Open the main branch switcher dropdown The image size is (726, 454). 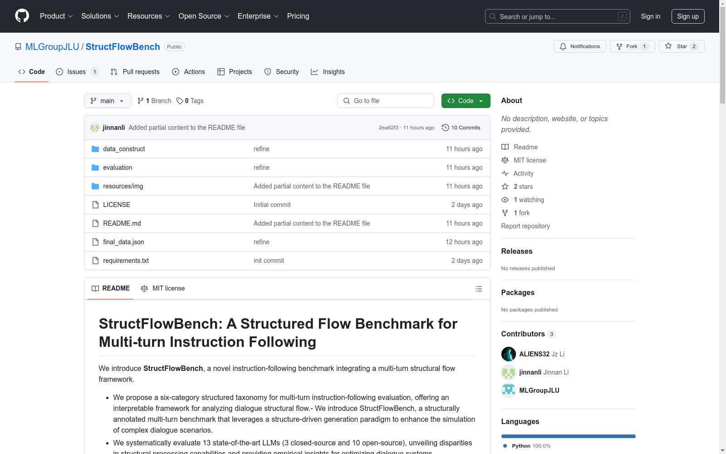pyautogui.click(x=108, y=101)
